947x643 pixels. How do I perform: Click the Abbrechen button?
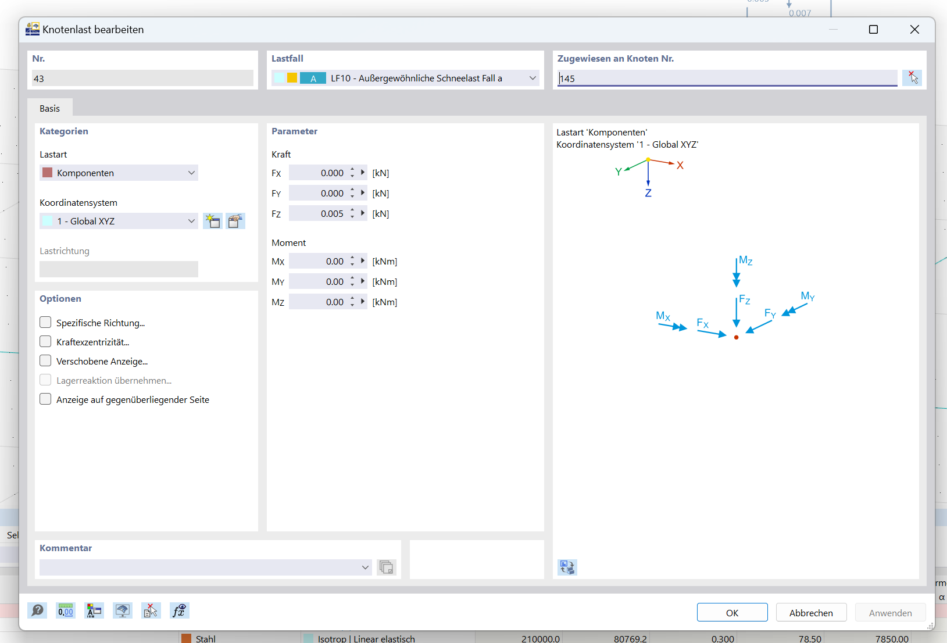(x=811, y=613)
